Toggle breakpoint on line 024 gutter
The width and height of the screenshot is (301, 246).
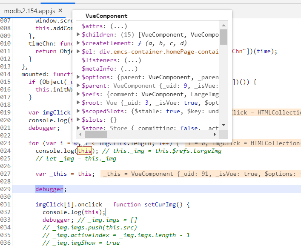coord(6,151)
